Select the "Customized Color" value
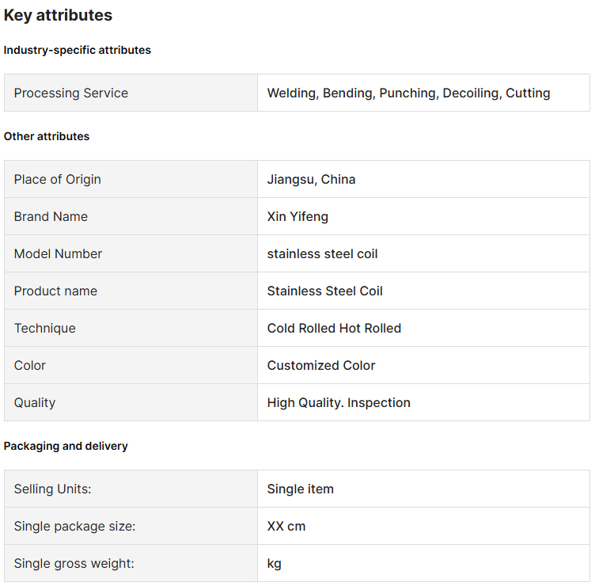 (x=321, y=365)
